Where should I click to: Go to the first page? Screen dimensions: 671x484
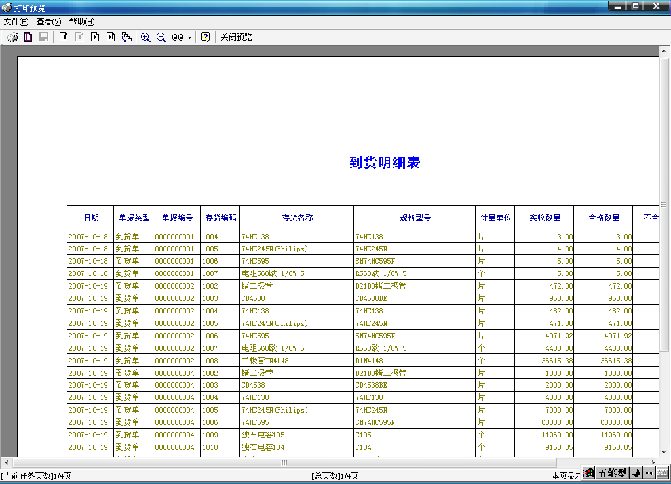point(64,37)
